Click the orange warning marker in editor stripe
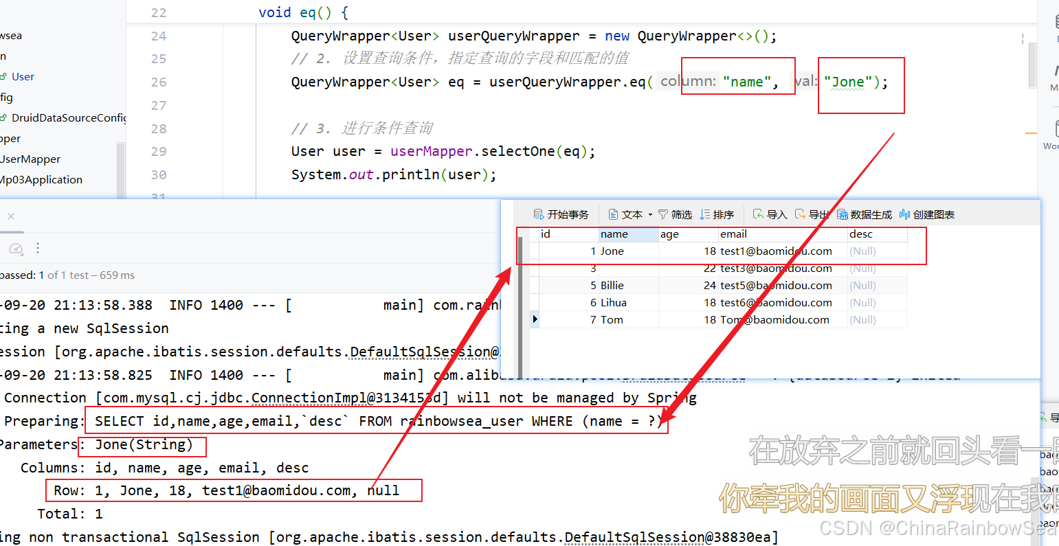Screen dimensions: 1059x546 (1031, 133)
